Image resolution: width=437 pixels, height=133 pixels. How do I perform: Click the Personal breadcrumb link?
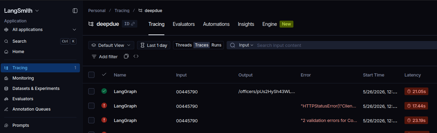97,11
